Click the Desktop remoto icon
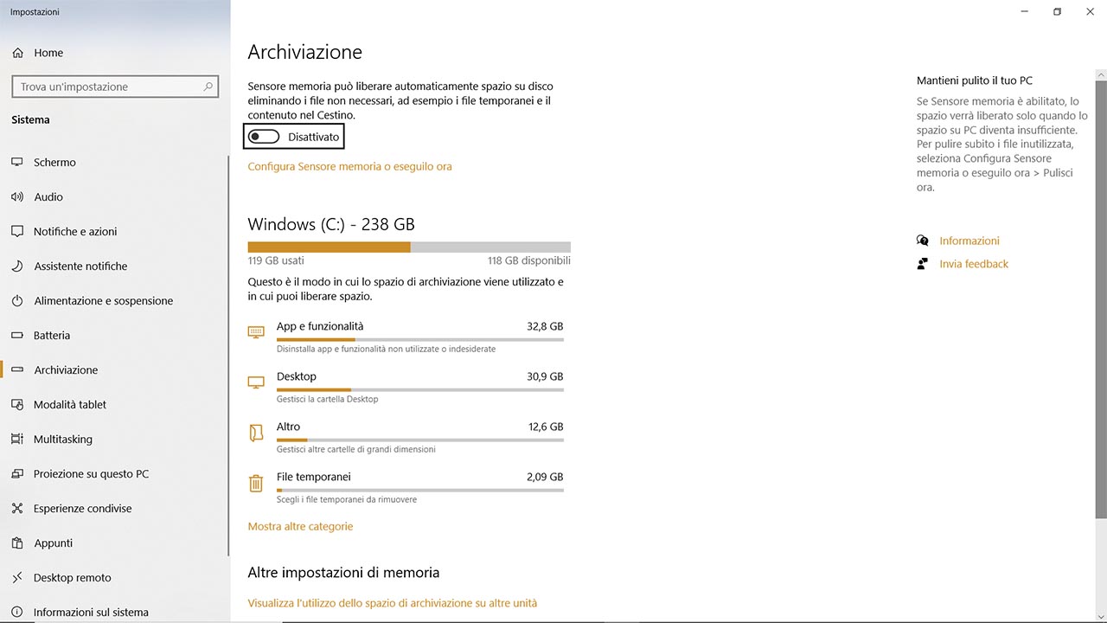 coord(17,577)
